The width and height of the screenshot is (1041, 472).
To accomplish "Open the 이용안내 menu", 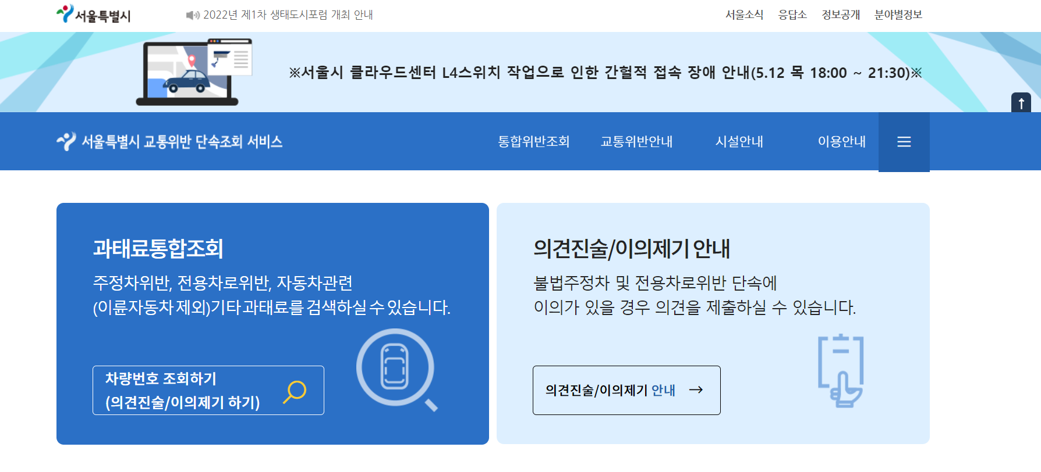I will (841, 141).
